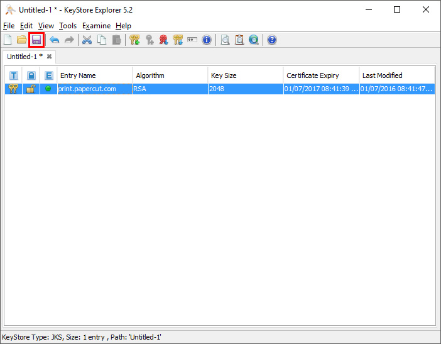
Task: Minimize the KeyStore Explorer window
Action: coord(368,9)
